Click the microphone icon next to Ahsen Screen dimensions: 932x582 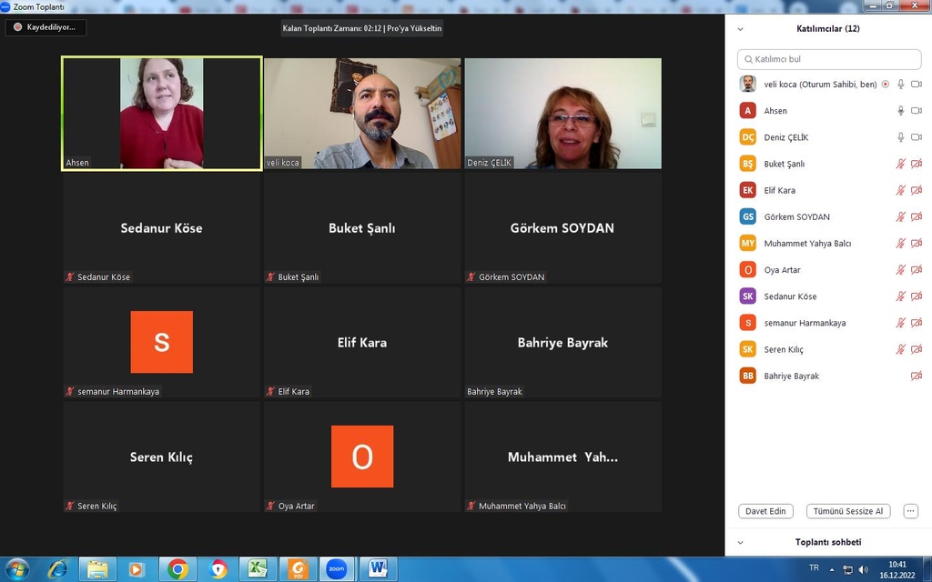click(x=901, y=111)
